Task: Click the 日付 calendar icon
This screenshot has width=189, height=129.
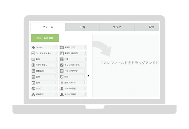Action: (x=33, y=77)
